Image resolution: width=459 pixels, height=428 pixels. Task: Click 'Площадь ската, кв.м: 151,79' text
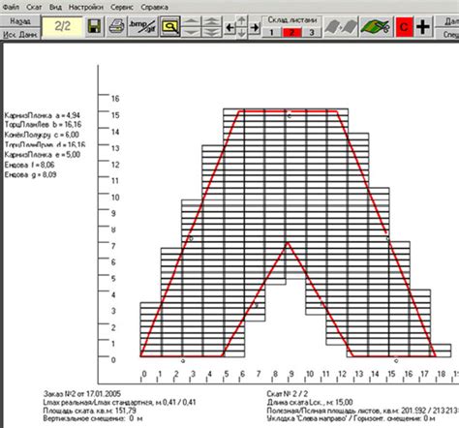(89, 411)
